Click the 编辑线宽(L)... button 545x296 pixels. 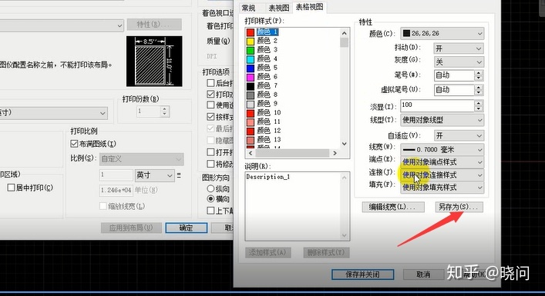click(393, 207)
